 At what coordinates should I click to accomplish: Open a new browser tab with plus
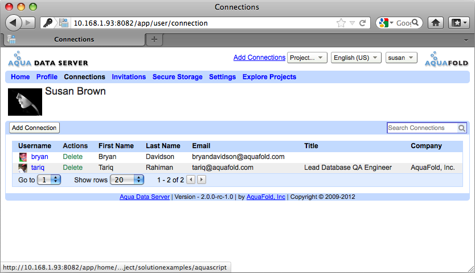click(154, 39)
